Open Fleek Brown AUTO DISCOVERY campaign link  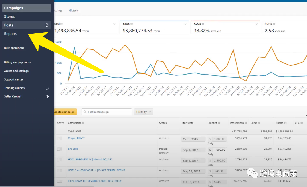[x=95, y=181]
